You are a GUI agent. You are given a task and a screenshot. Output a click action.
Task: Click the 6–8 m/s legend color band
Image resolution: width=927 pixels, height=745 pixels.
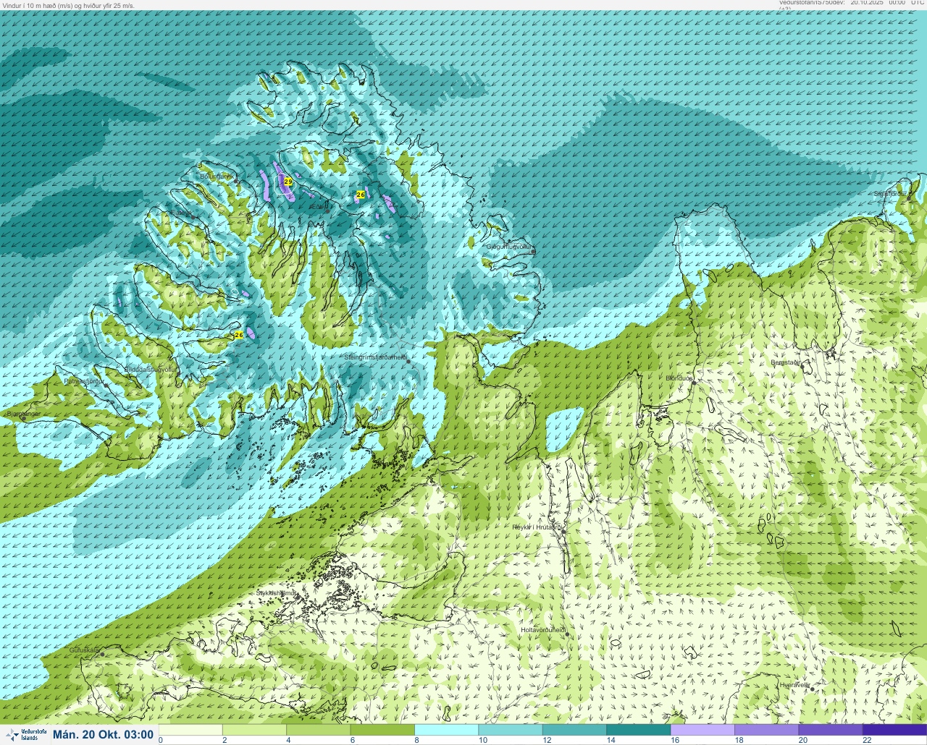click(382, 730)
